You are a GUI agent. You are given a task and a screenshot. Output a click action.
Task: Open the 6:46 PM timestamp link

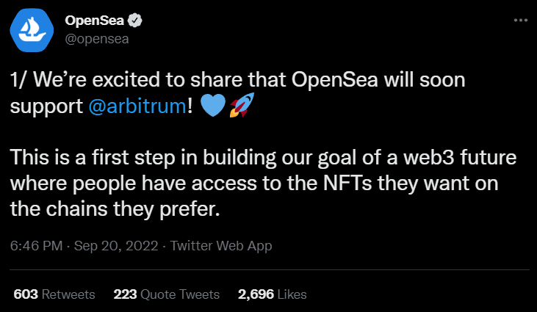coord(36,246)
